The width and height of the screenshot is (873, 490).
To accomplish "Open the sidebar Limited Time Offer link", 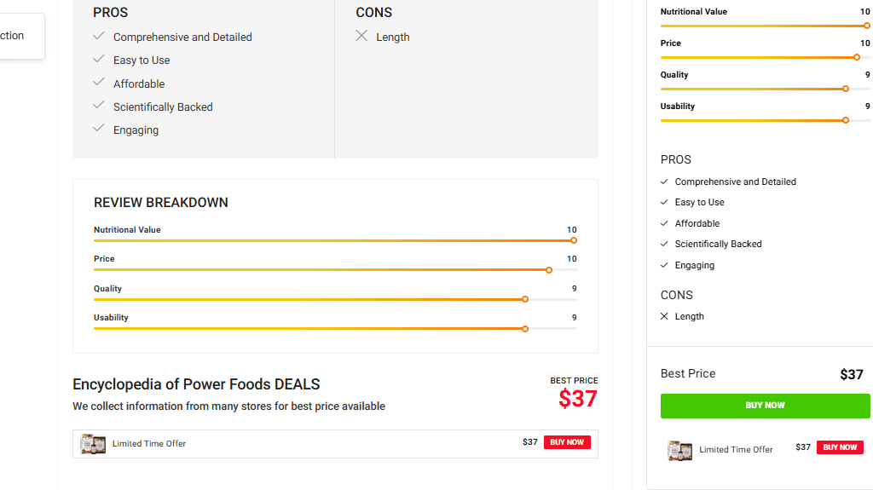I will (x=736, y=450).
